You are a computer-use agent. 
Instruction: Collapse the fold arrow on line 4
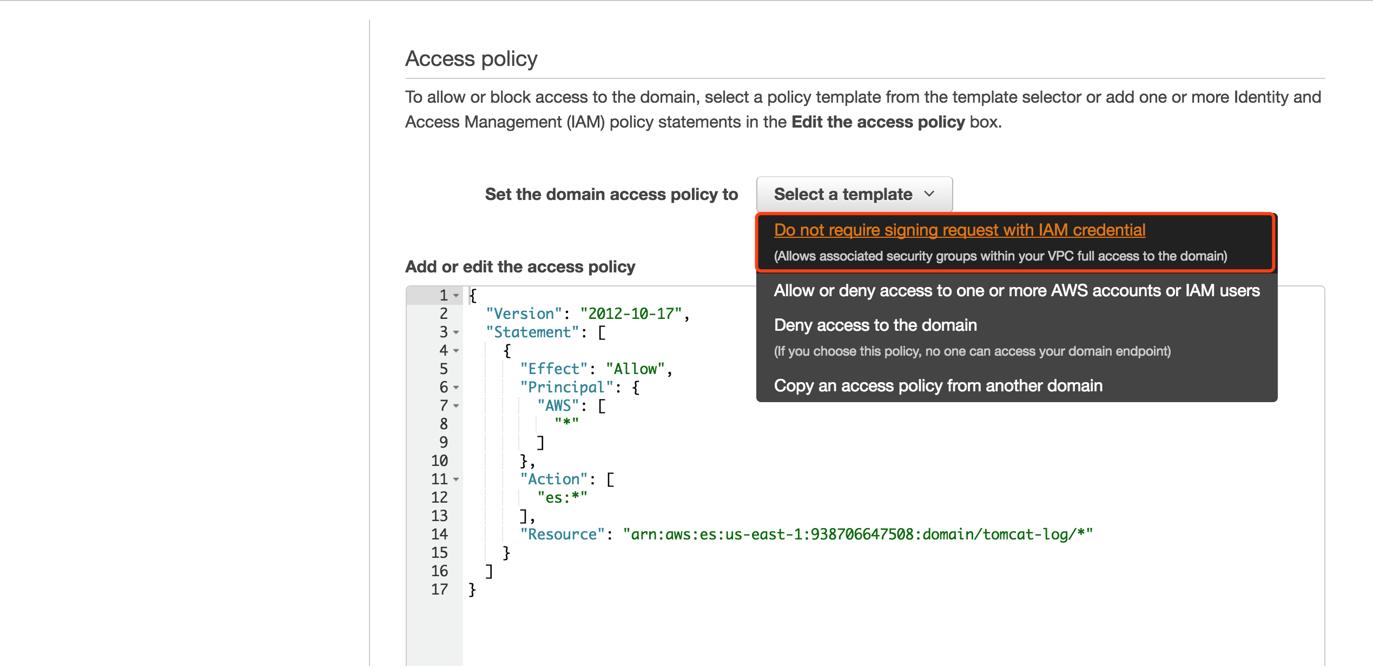(456, 351)
